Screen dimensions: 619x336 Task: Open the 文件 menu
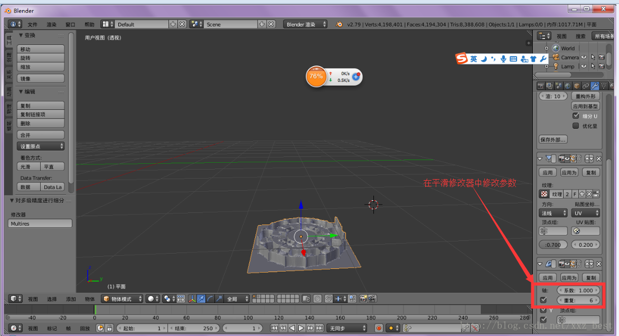click(33, 24)
